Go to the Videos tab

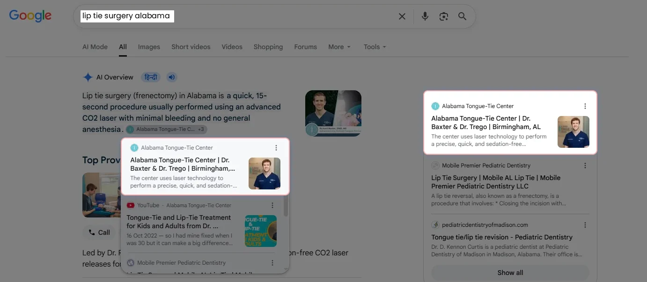pyautogui.click(x=232, y=47)
